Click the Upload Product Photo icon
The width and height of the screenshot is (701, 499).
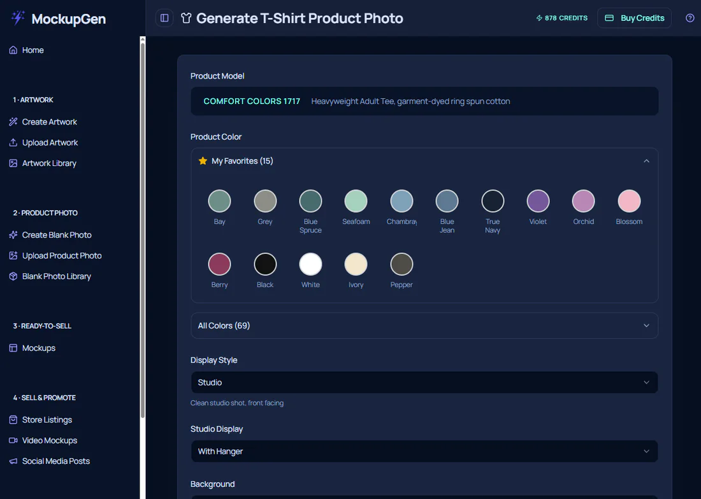13,255
